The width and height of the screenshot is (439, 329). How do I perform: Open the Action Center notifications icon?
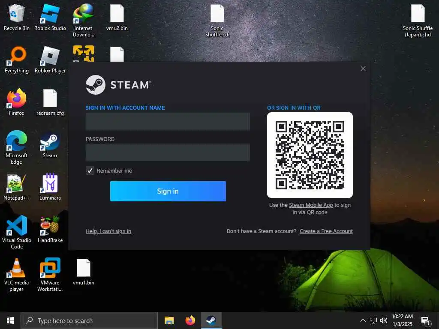[425, 321]
